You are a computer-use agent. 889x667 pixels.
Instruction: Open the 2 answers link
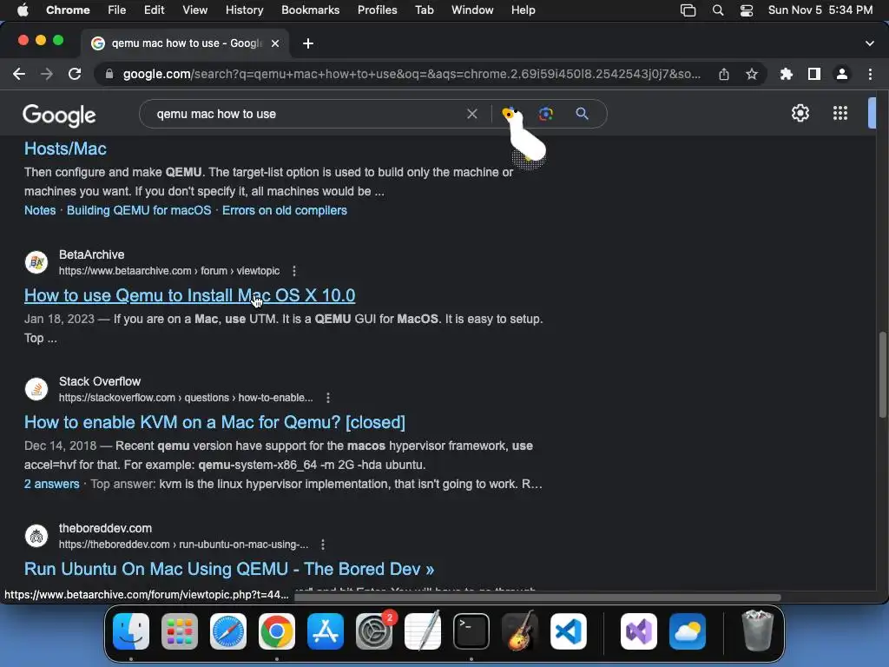[51, 485]
